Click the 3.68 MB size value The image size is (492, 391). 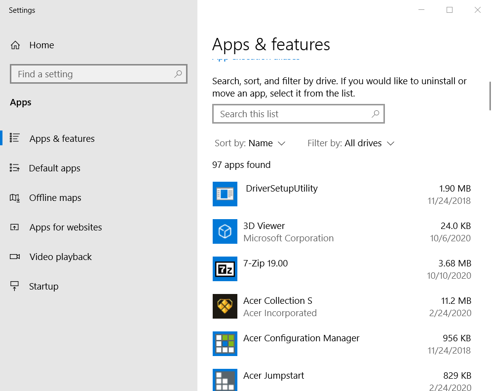454,263
